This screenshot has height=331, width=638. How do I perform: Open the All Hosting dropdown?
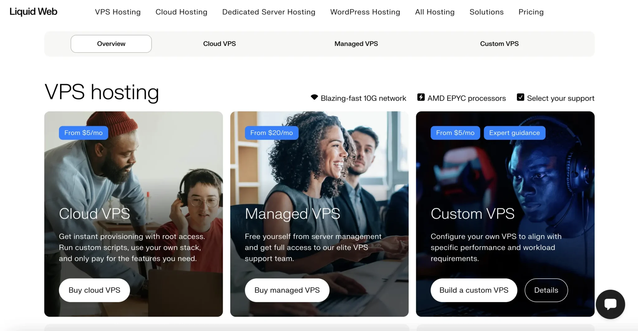[435, 12]
